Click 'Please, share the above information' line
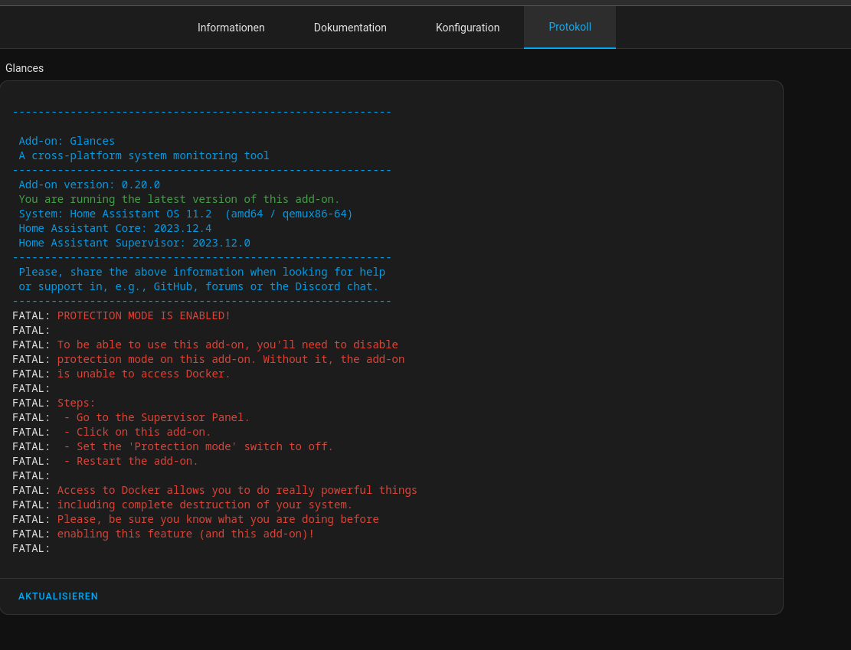This screenshot has width=851, height=650. [x=202, y=273]
